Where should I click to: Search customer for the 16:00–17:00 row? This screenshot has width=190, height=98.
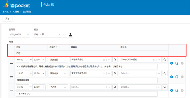click(x=115, y=87)
